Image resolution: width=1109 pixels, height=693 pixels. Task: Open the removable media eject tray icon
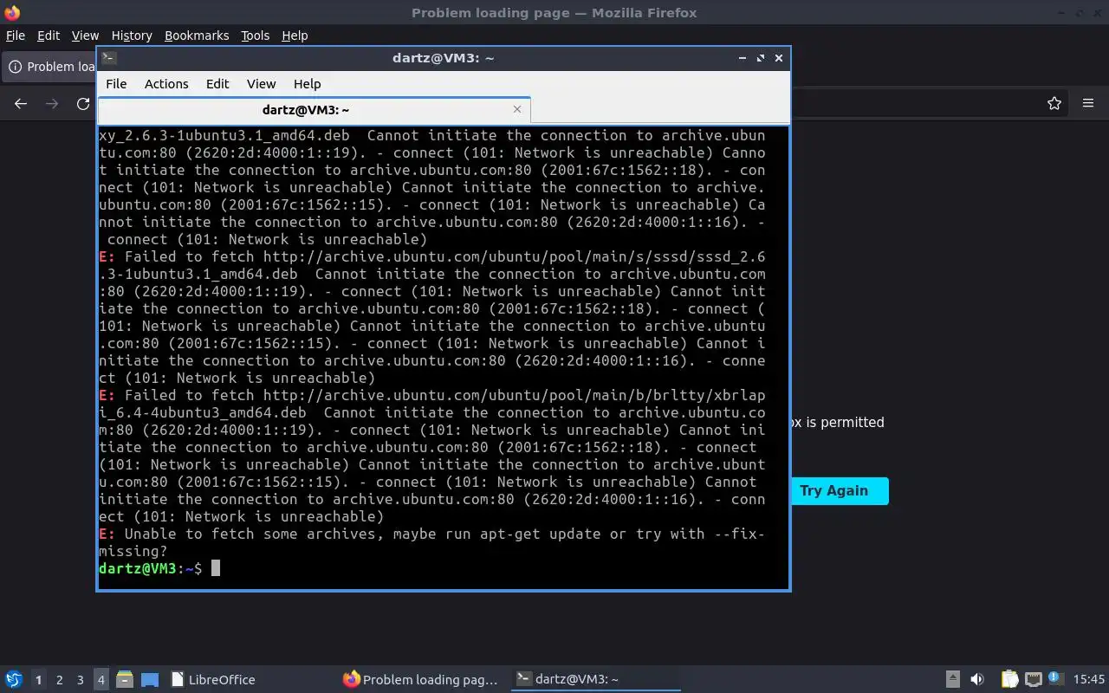952,680
